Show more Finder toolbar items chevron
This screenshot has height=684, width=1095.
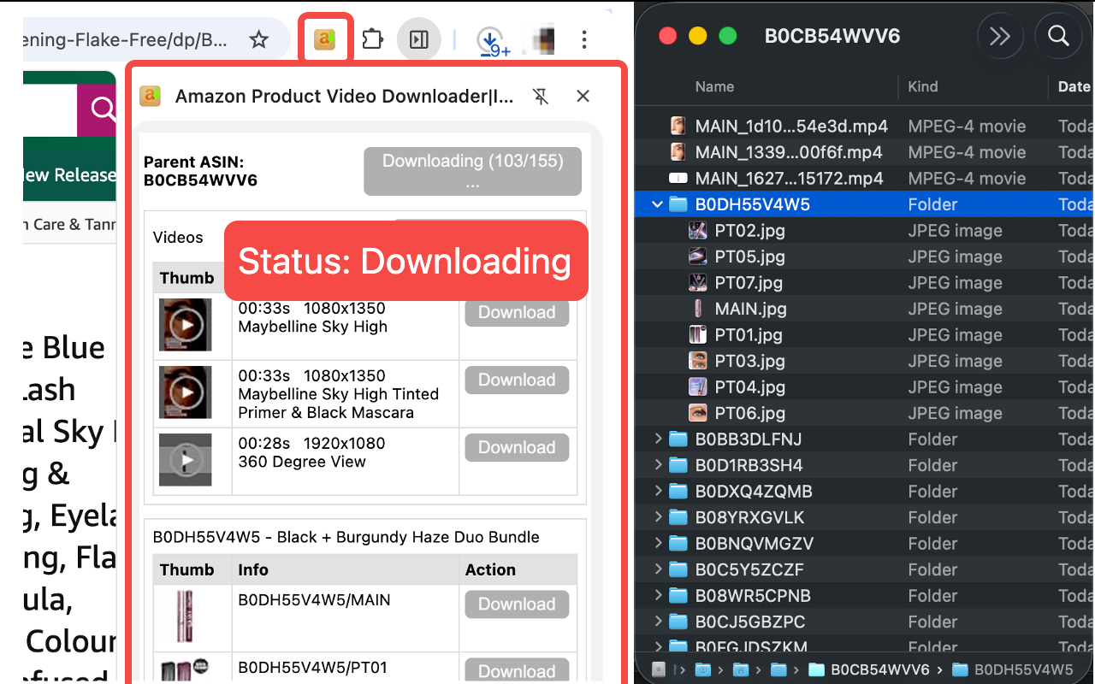(999, 36)
